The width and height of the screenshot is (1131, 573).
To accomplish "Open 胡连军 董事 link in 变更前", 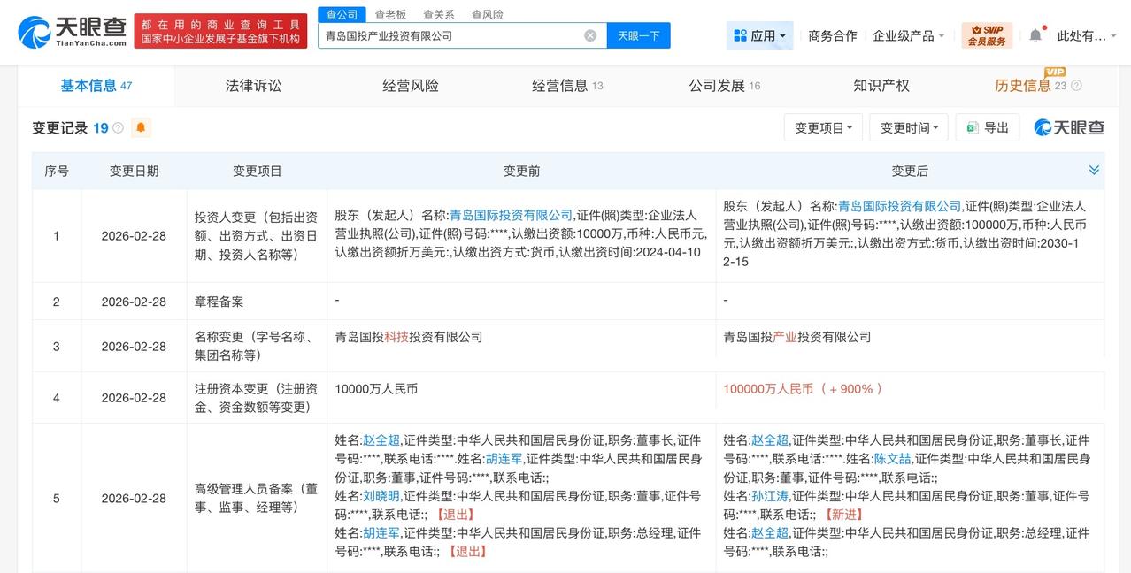I will point(504,459).
